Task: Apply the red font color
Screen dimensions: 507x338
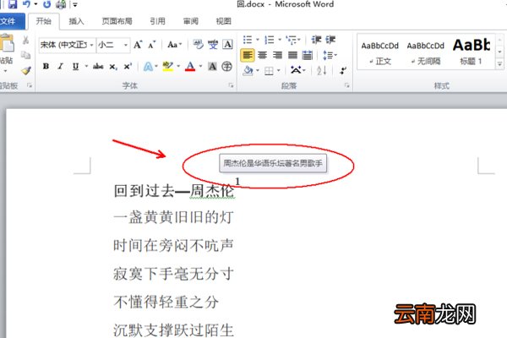Action: (x=190, y=67)
